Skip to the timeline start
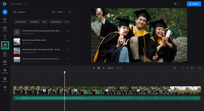This screenshot has height=111, width=204. tap(94, 68)
